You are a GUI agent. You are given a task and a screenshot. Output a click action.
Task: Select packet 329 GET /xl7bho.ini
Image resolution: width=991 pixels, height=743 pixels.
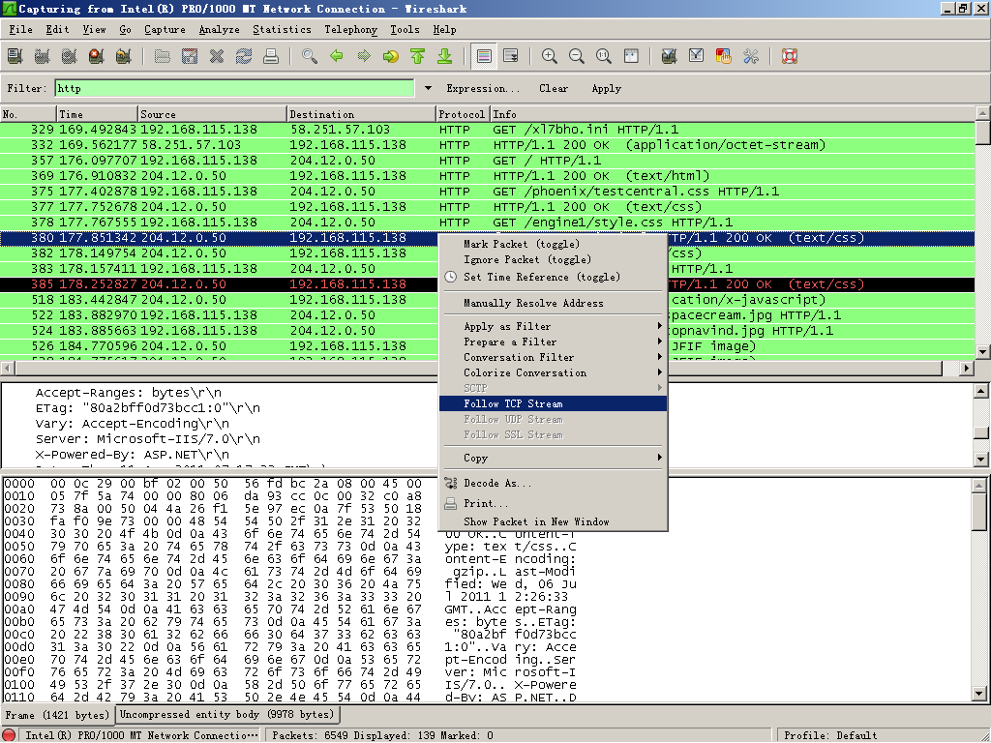coord(488,130)
